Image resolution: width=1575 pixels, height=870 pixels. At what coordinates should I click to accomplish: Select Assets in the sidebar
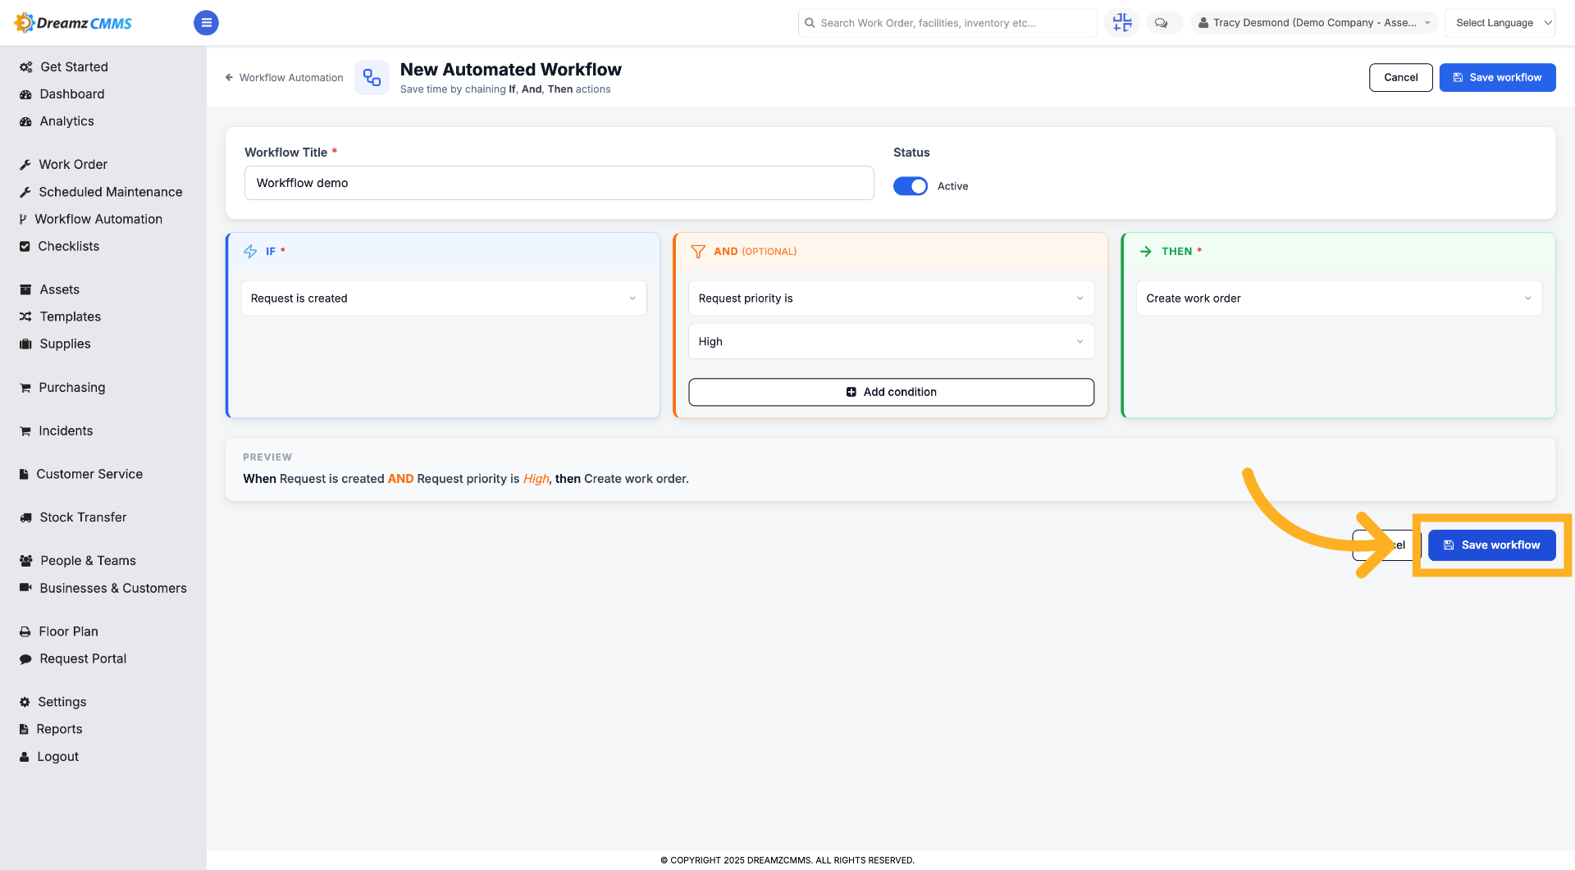(59, 289)
